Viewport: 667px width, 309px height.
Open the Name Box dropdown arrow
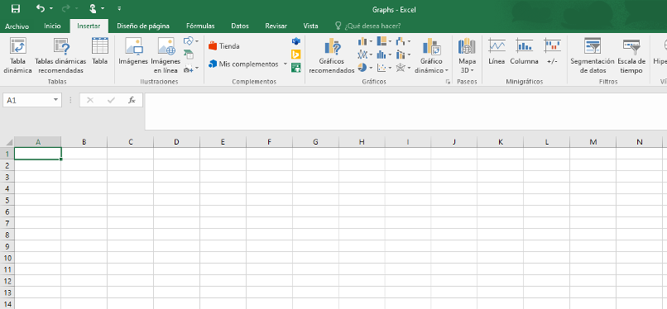click(55, 100)
